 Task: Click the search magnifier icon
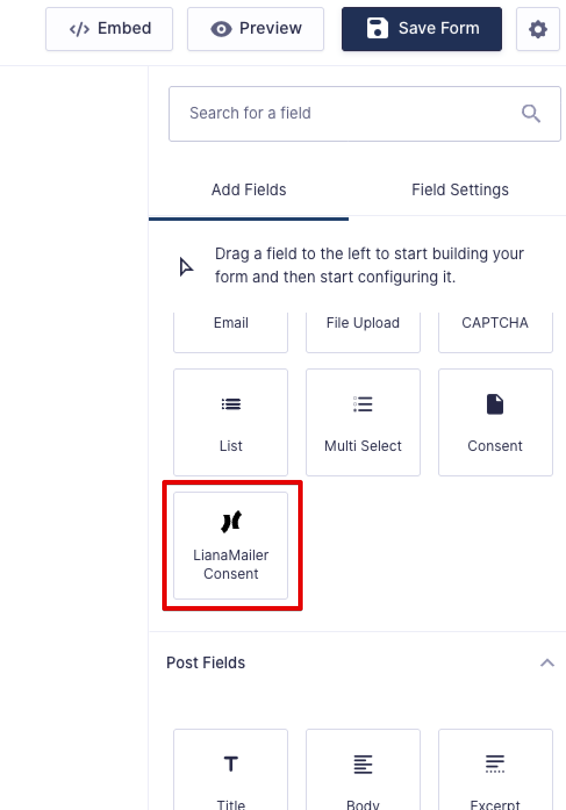pos(531,113)
